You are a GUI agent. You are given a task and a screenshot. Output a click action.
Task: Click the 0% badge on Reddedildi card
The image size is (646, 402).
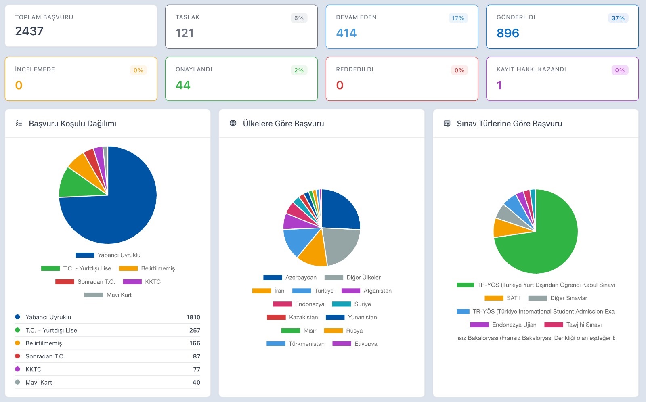459,70
